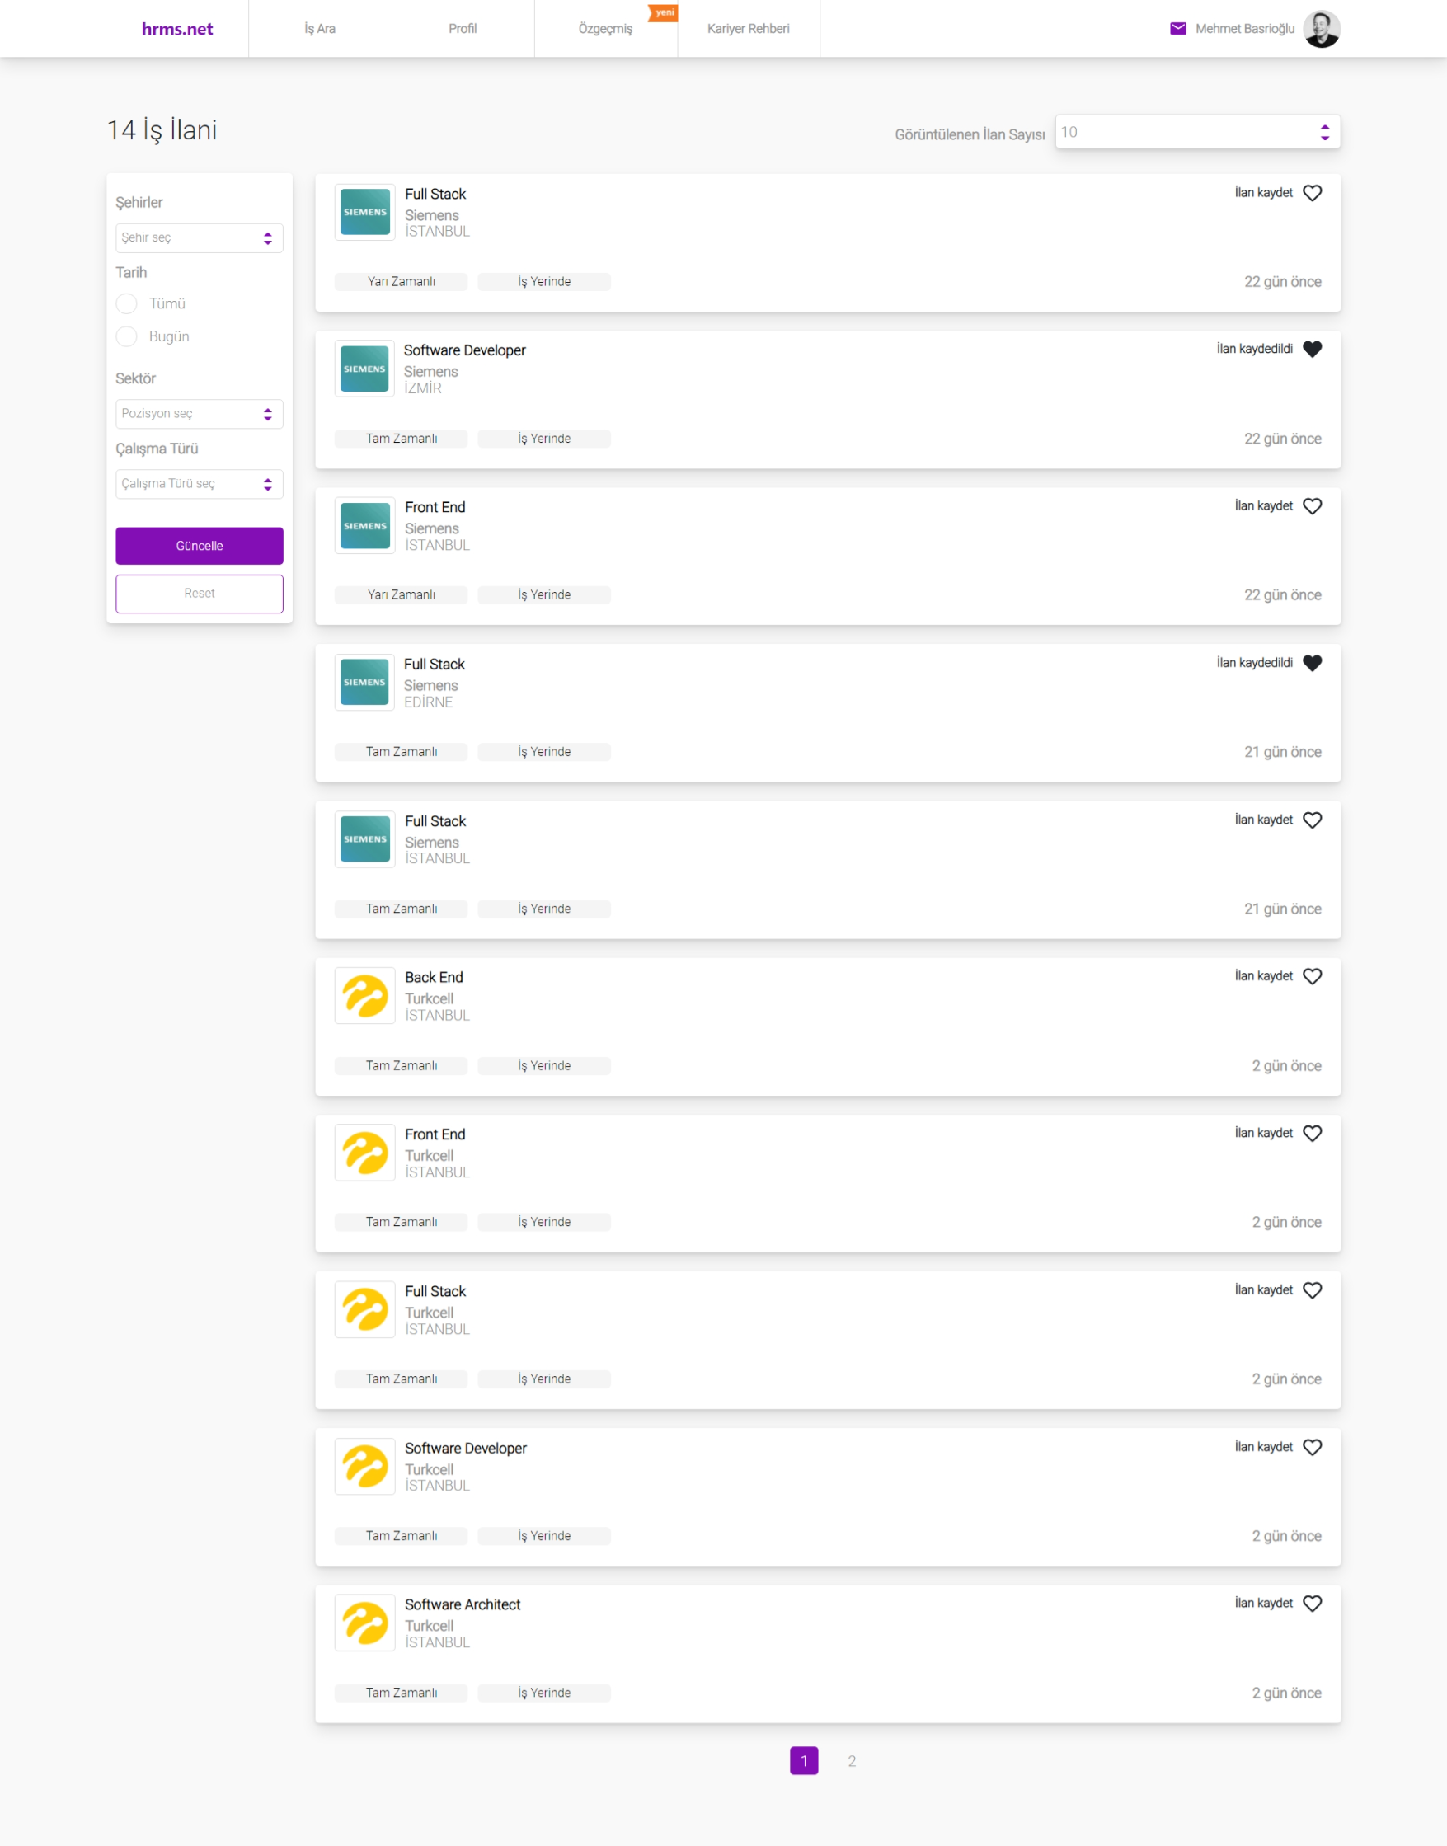
Task: Click the Siemens logo on the Front End listing
Action: [364, 525]
